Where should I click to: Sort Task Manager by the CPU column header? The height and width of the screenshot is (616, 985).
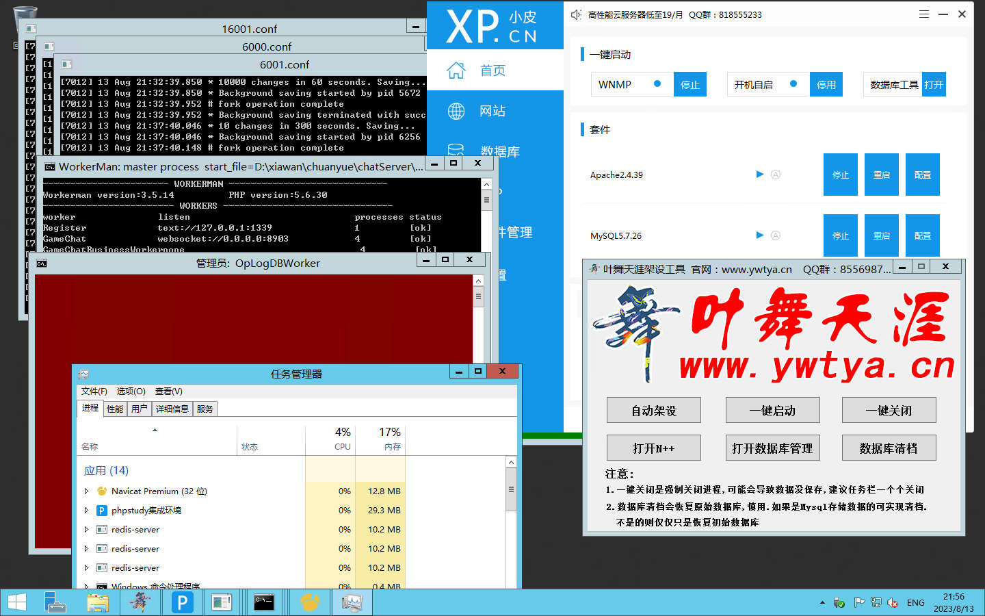coord(330,439)
